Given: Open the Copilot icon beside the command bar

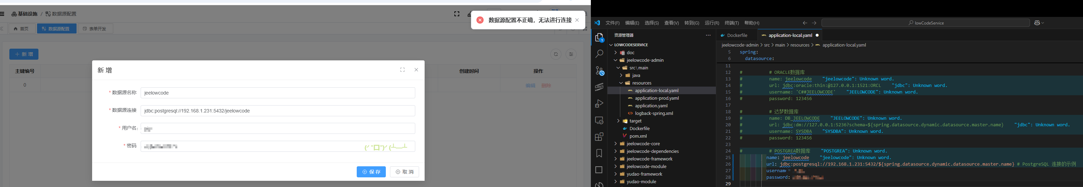Looking at the screenshot, I should (1039, 23).
